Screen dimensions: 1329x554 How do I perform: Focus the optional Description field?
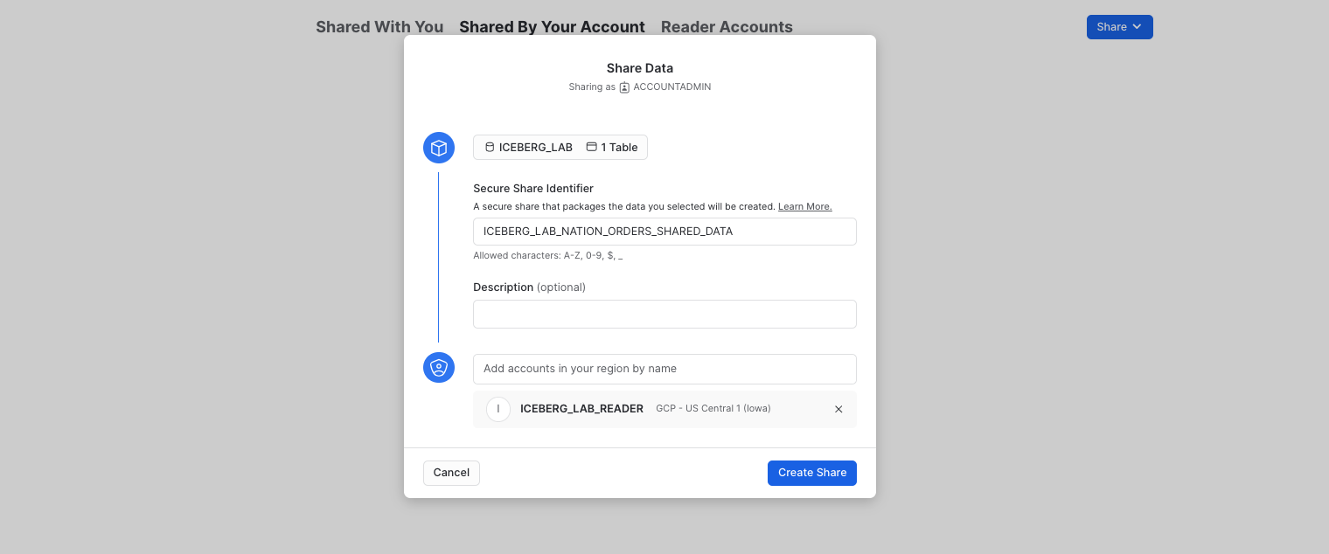pos(664,314)
